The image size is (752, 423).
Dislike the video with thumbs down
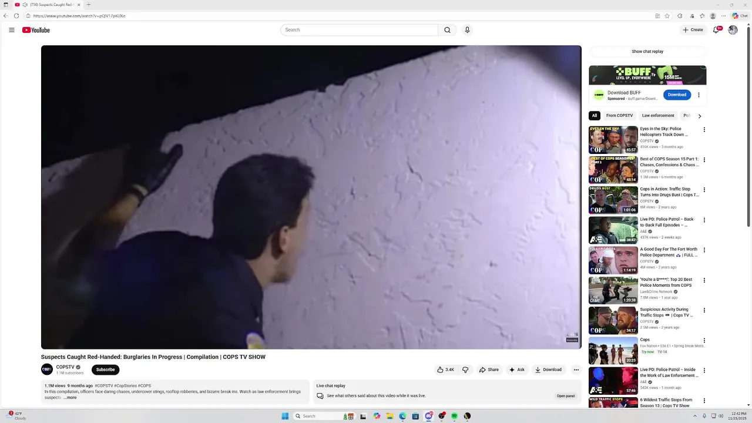(x=465, y=370)
